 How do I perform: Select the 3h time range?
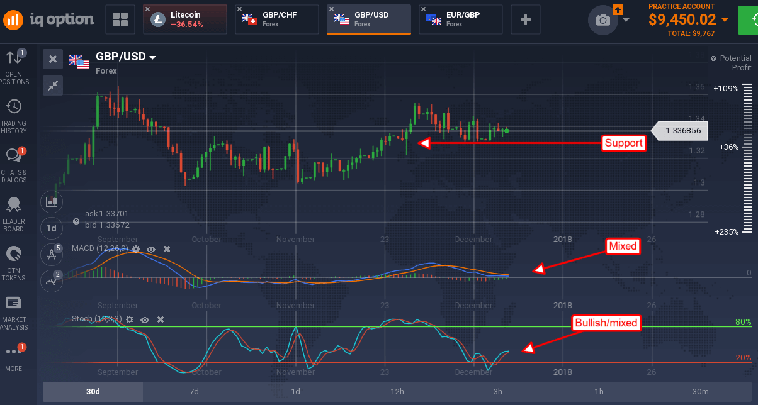pos(498,392)
